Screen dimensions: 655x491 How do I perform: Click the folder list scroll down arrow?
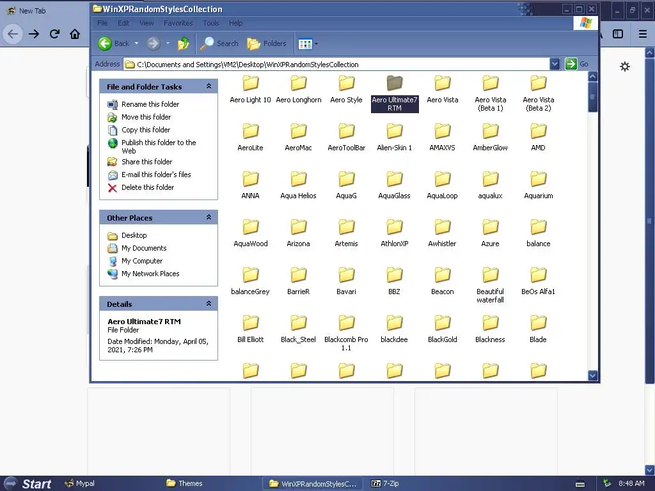(x=592, y=375)
